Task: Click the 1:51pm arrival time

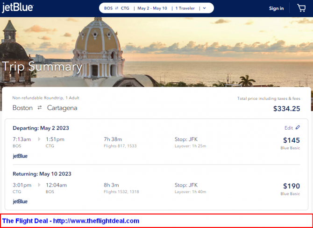Action: tap(55, 139)
